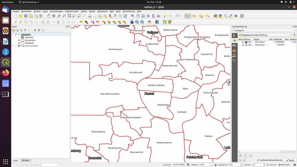The image size is (297, 167).
Task: Click the Maßstab scale input field
Action: pos(204,165)
